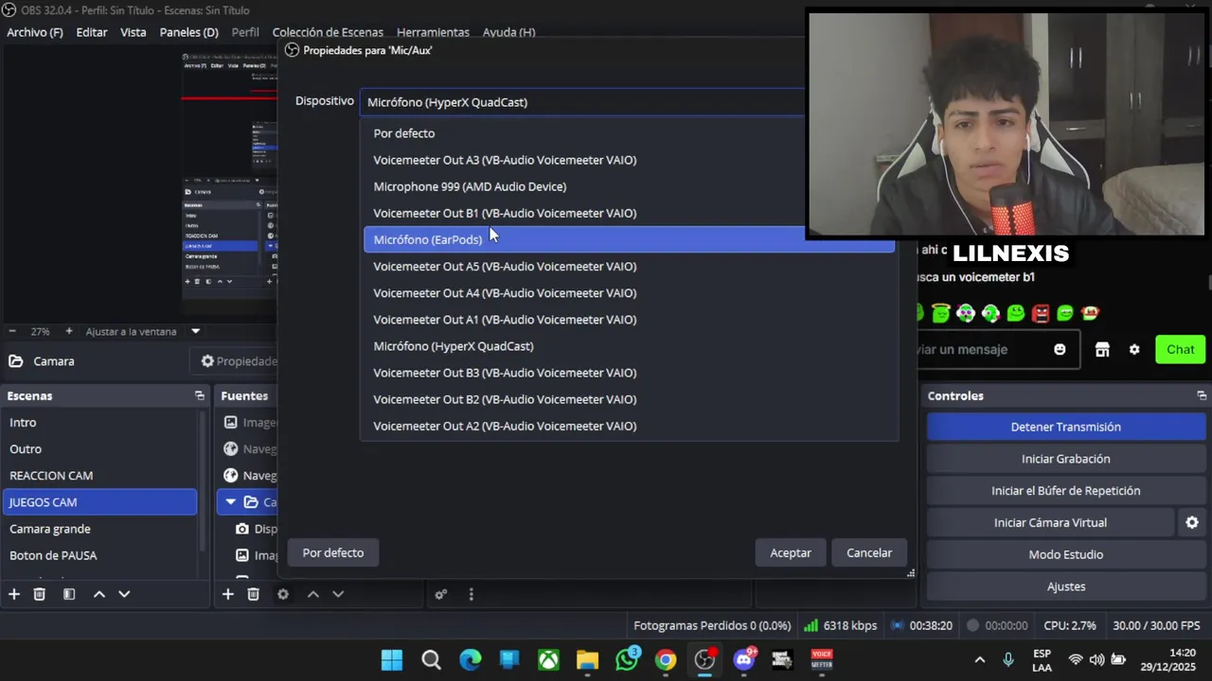
Task: Open Voicemeeter from taskbar
Action: click(x=821, y=659)
